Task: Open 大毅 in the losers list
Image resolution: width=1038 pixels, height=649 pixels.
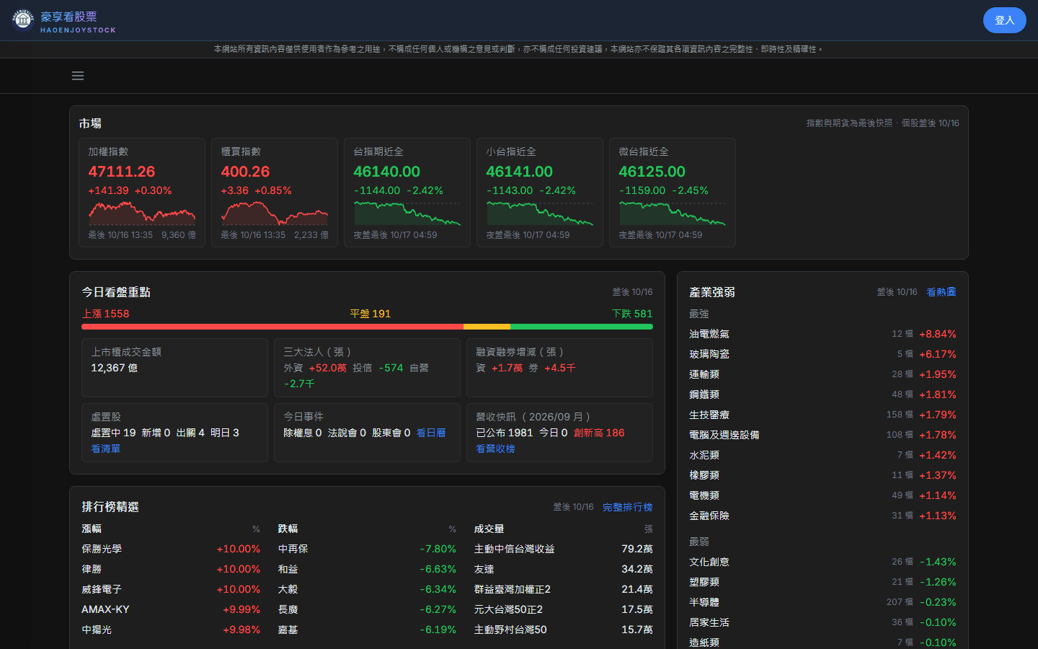Action: (367, 589)
